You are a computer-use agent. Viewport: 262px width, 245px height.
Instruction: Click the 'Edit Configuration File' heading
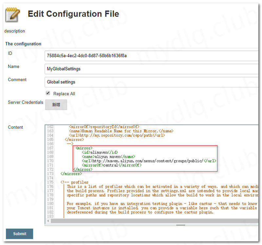(x=73, y=14)
